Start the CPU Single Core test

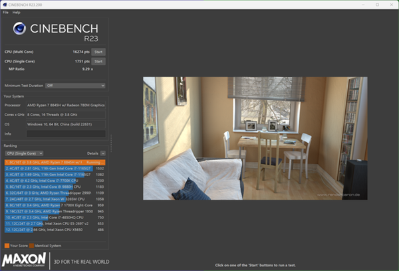click(98, 61)
